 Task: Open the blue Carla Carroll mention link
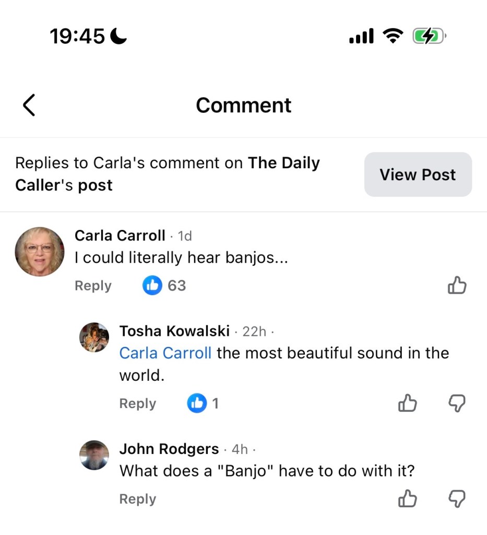tap(165, 353)
